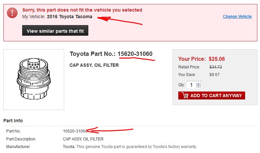The width and height of the screenshot is (260, 153).
Task: Click the red exclamation warning icon
Action: pos(12,13)
